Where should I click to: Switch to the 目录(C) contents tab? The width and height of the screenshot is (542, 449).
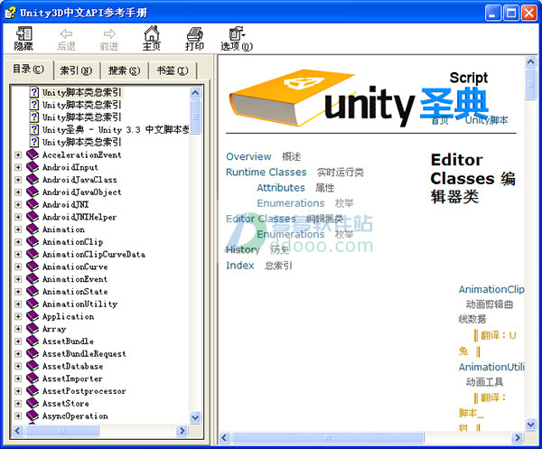tap(28, 70)
